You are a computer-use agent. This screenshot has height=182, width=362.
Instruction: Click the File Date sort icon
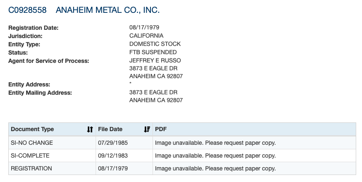(x=146, y=129)
